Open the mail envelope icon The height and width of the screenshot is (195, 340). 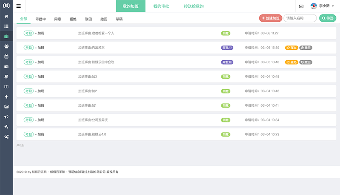click(x=301, y=6)
